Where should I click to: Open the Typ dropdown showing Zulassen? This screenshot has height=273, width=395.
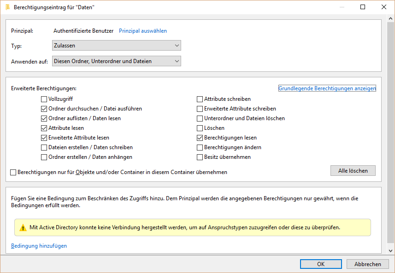coord(116,46)
